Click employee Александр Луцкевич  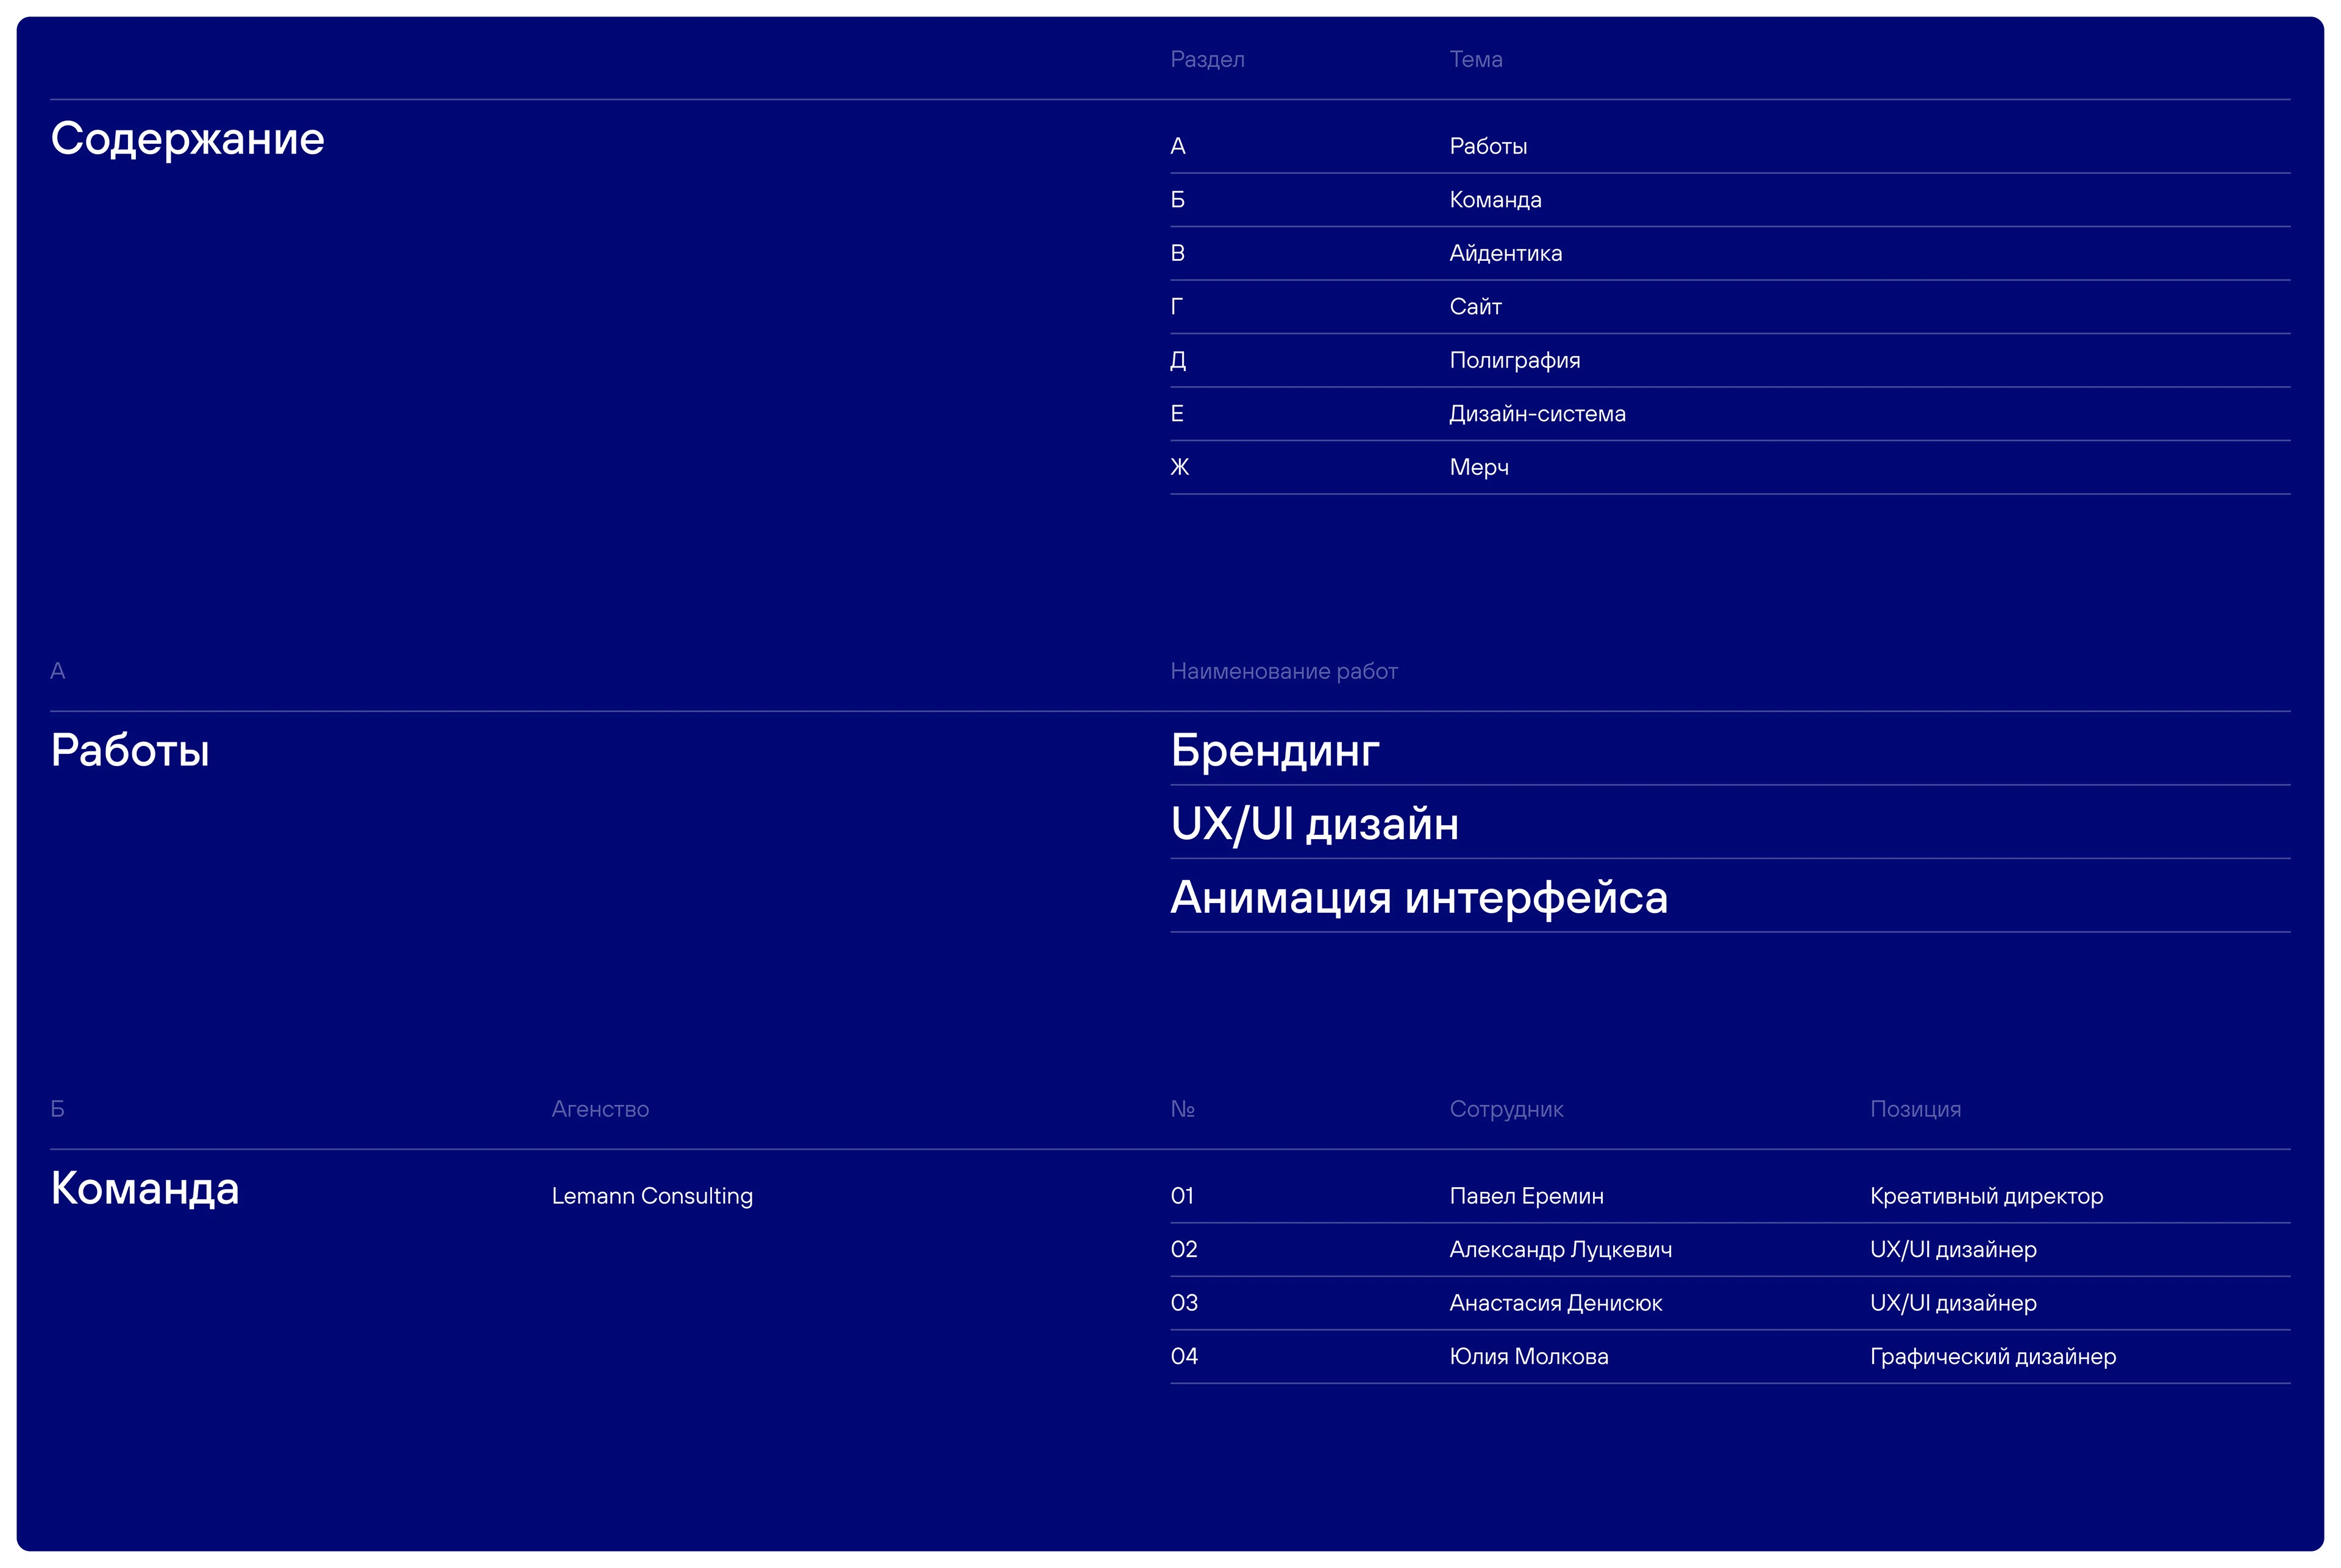pos(1559,1250)
